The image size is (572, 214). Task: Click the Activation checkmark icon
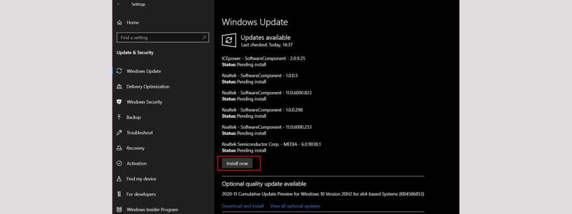point(119,163)
